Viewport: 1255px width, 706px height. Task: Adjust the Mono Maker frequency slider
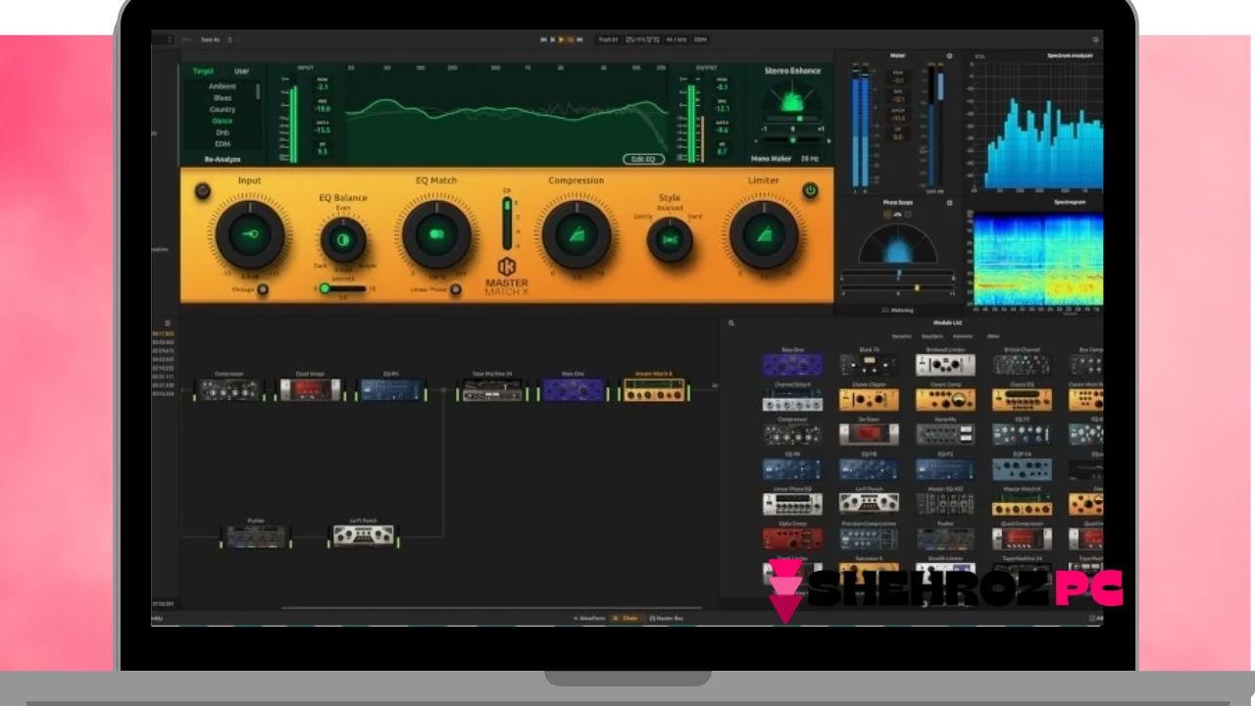[792, 140]
